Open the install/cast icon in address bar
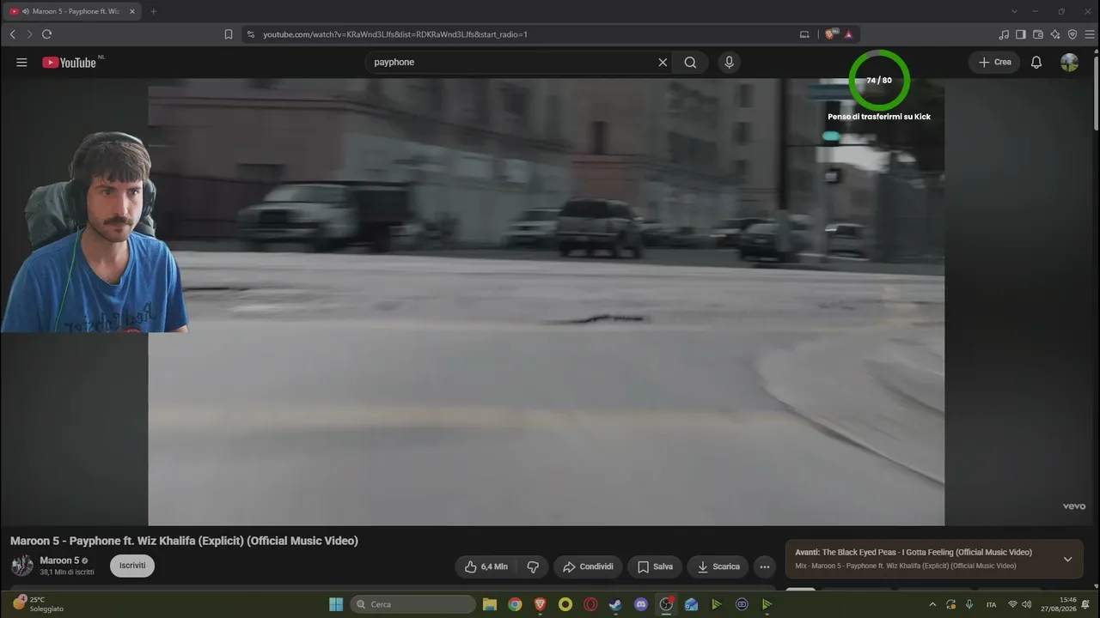The image size is (1100, 618). (x=804, y=34)
